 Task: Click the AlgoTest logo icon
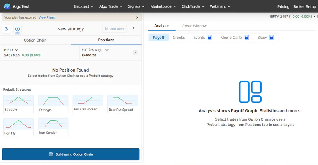(7, 6)
